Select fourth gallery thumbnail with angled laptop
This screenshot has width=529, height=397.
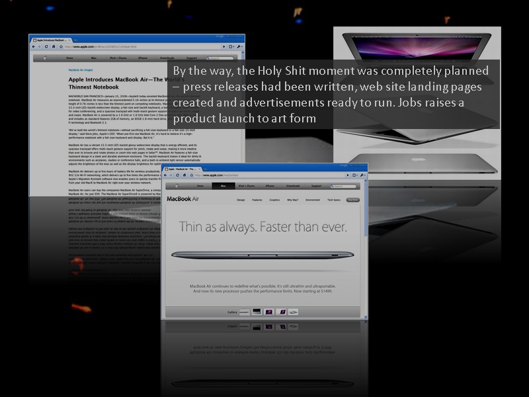281,312
